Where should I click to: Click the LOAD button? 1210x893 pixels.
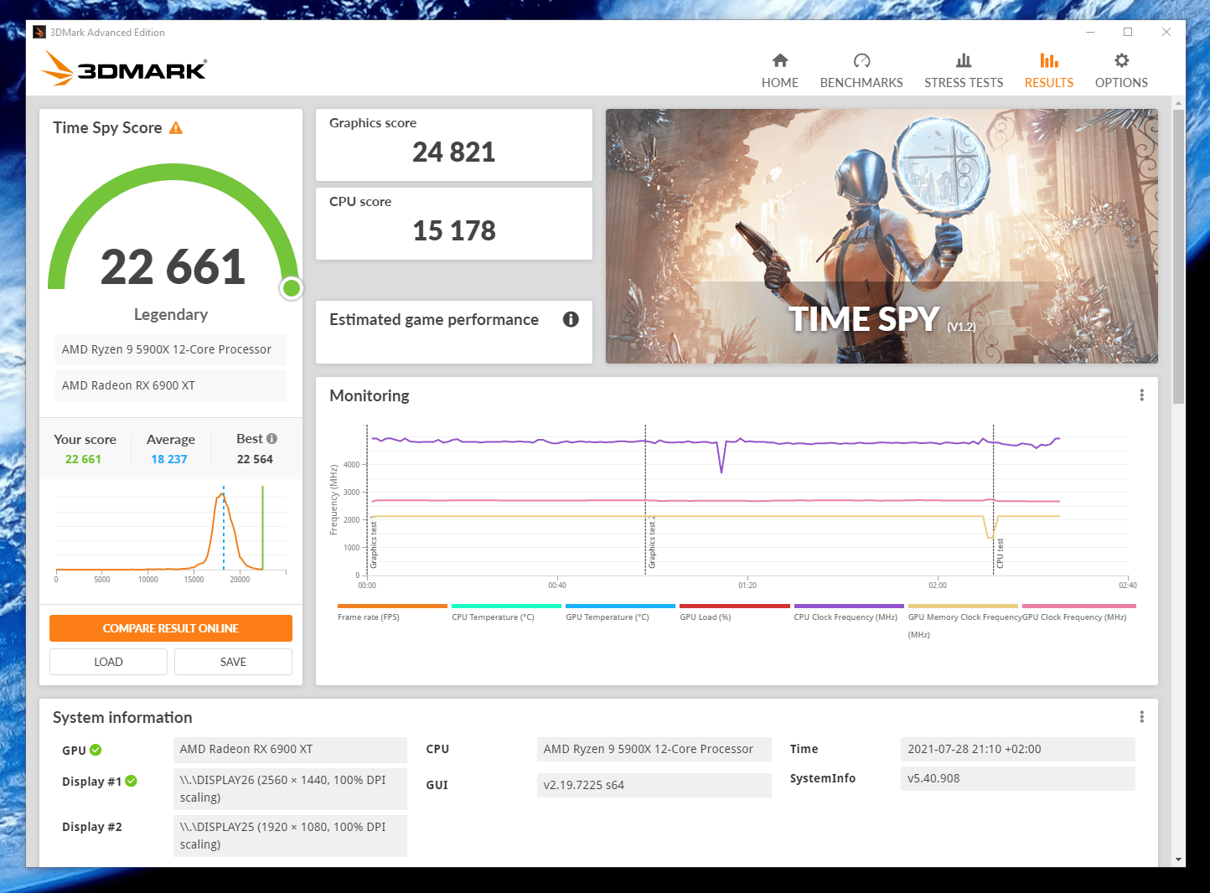108,662
